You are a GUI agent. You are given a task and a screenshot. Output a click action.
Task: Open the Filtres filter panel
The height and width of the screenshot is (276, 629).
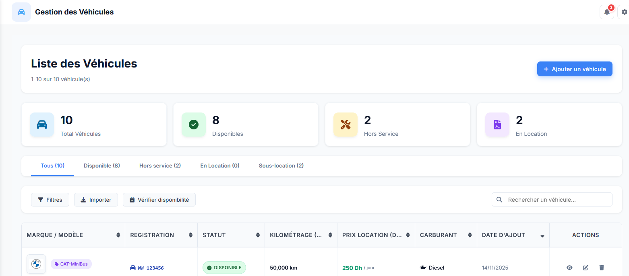tap(50, 200)
